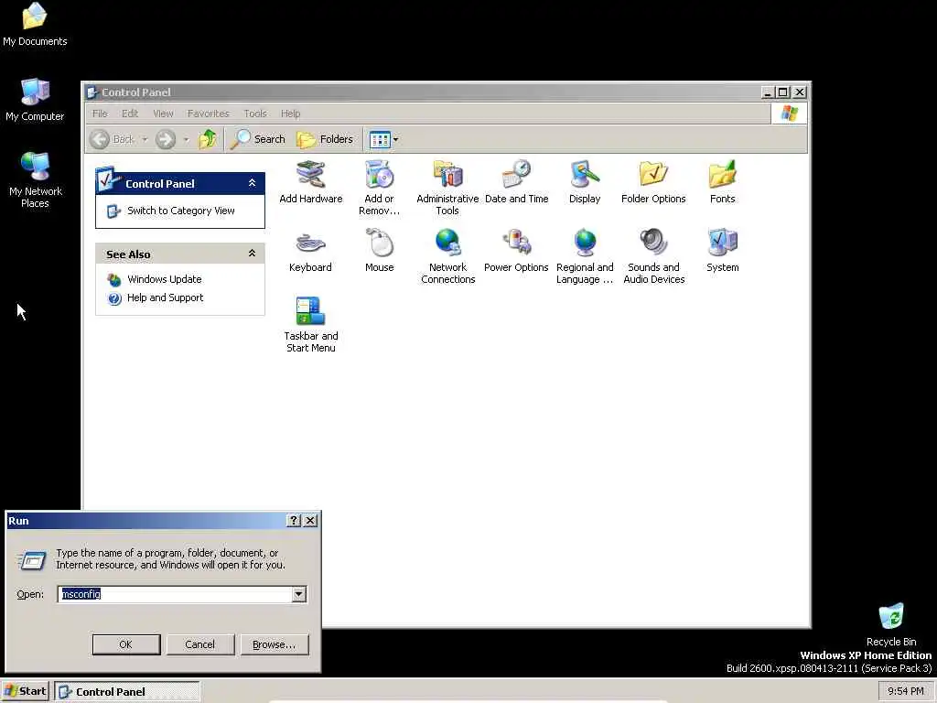Image resolution: width=937 pixels, height=703 pixels.
Task: Collapse the Control Panel side pane section
Action: (x=253, y=183)
